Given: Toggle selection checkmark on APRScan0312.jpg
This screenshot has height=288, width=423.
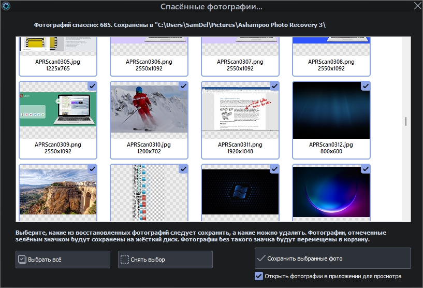Looking at the screenshot, I should click(x=365, y=86).
